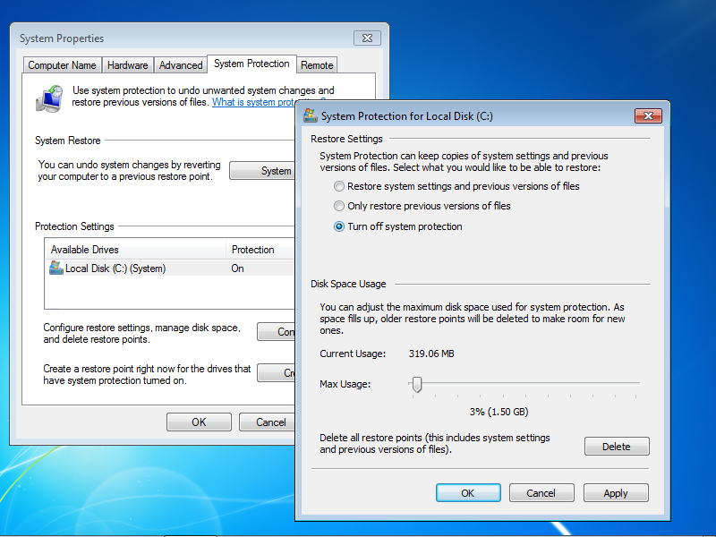716x537 pixels.
Task: Click the drive icon in System Protection title bar
Action: click(311, 115)
